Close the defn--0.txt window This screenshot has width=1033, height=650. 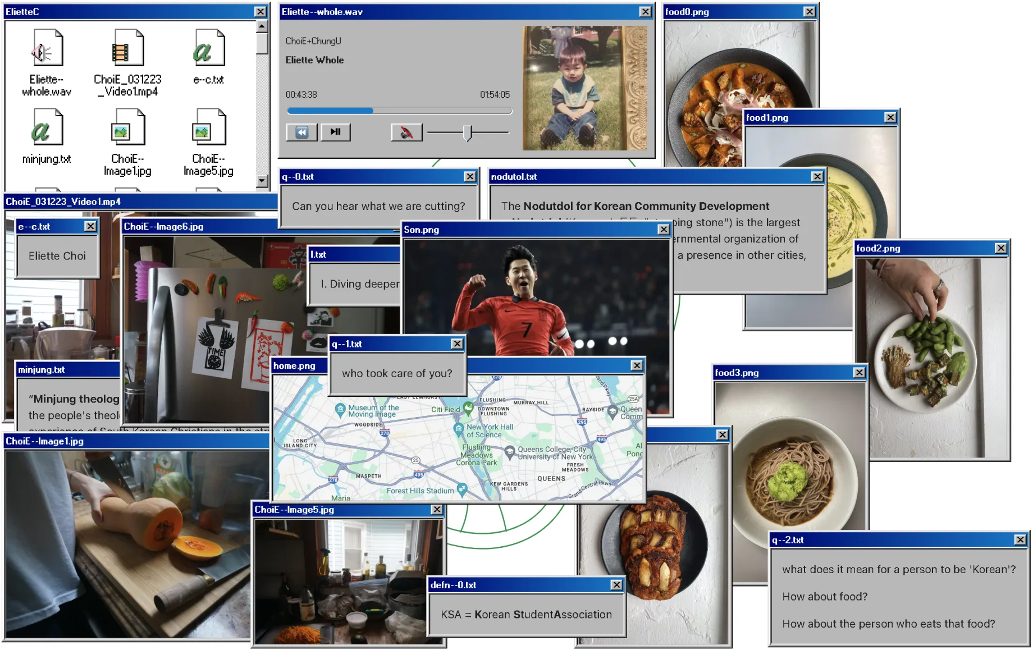(616, 585)
